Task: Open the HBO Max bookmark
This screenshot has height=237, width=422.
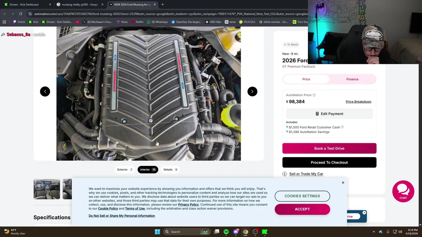Action: (213, 22)
